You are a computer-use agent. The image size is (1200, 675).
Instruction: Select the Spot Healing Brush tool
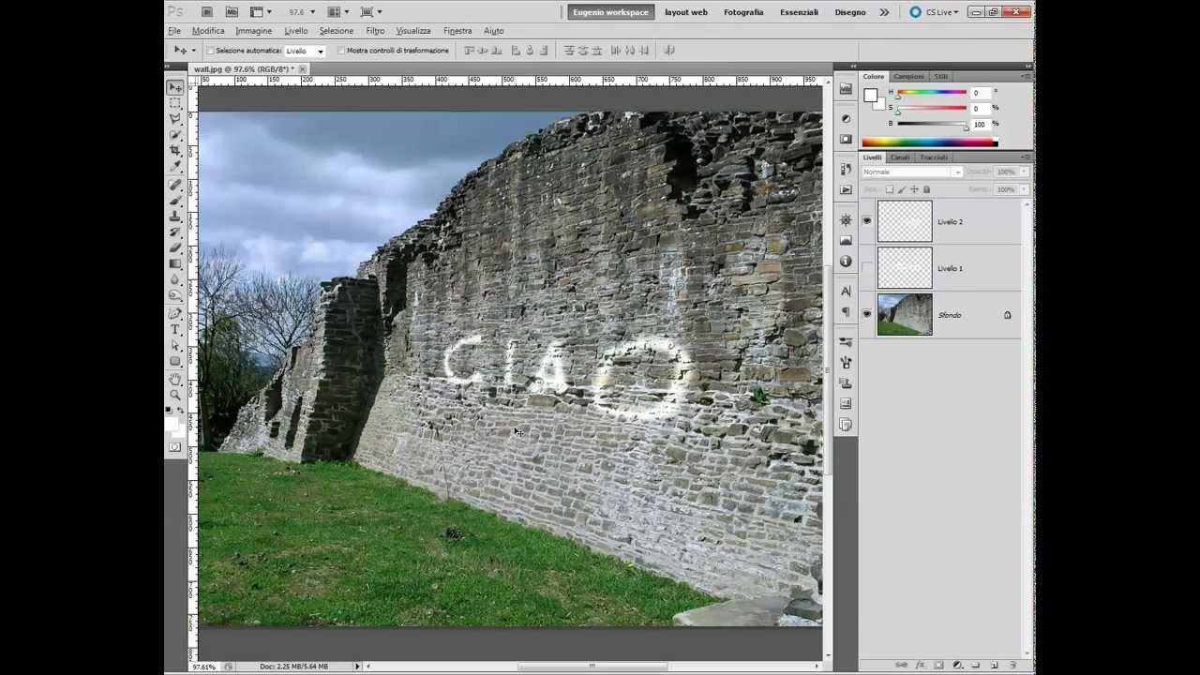coord(175,184)
